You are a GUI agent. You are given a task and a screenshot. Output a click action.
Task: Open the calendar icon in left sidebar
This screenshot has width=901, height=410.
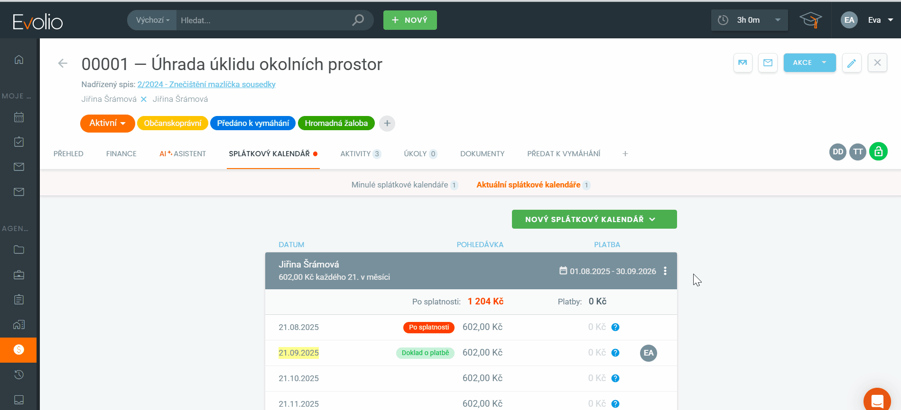[x=19, y=117]
